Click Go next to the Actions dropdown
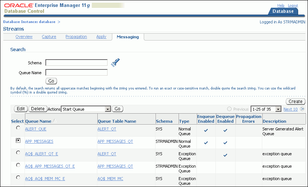The width and height of the screenshot is (308, 187). click(x=117, y=109)
